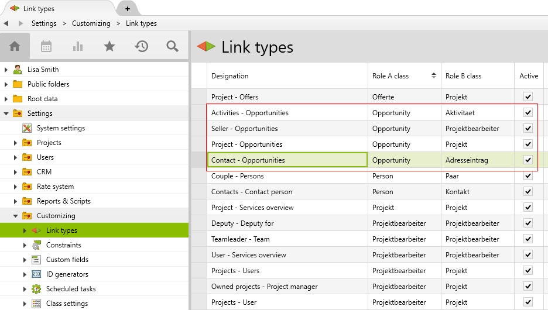Click the bar chart statistics icon
Viewport: 548px width, 310px height.
point(78,46)
